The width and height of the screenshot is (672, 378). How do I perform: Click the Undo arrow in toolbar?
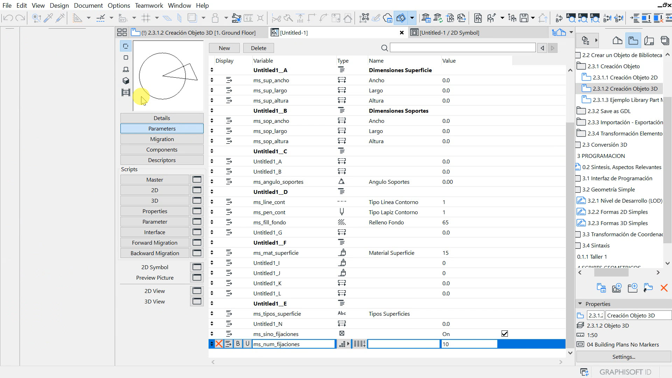point(8,18)
